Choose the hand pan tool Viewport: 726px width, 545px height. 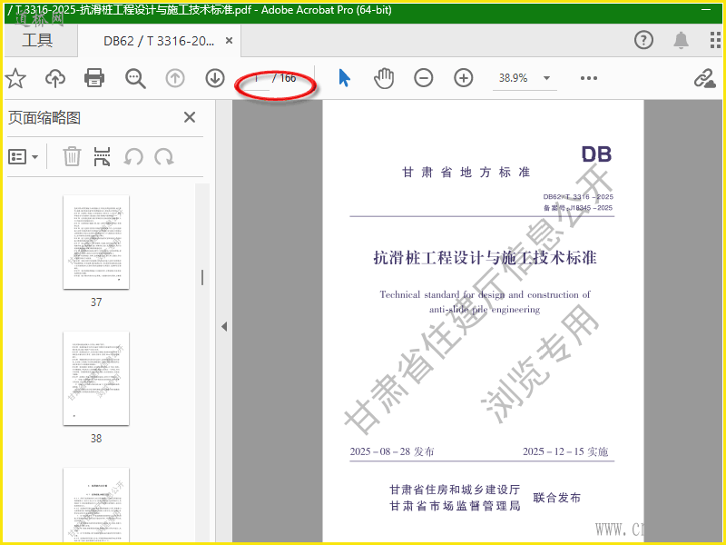pos(384,78)
